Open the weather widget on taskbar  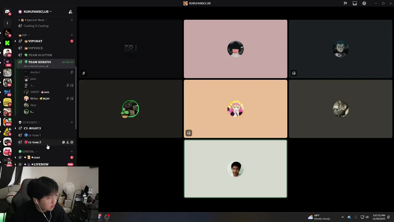(x=319, y=217)
